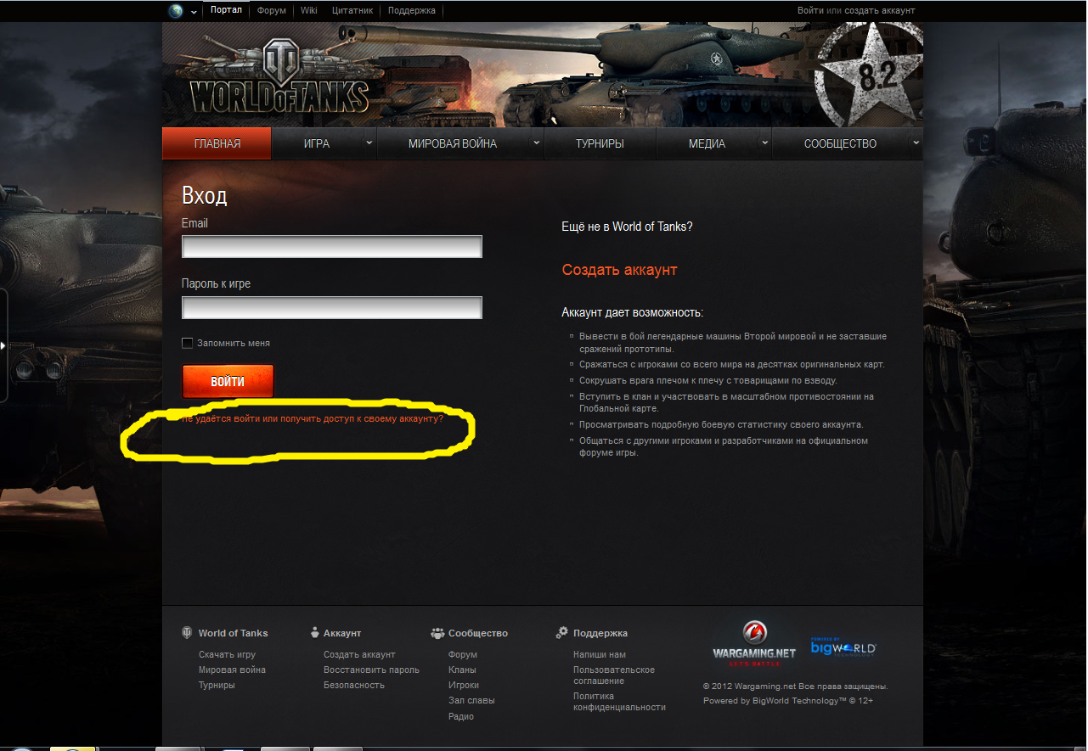Click the large orange Создать аккаунт link
This screenshot has width=1088, height=751.
(619, 270)
